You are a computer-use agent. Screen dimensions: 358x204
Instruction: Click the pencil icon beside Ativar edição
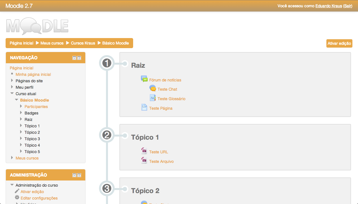pos(17,191)
